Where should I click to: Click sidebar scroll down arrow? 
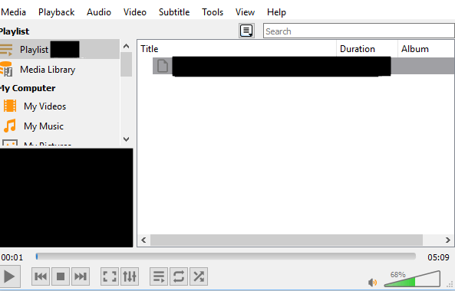[127, 139]
